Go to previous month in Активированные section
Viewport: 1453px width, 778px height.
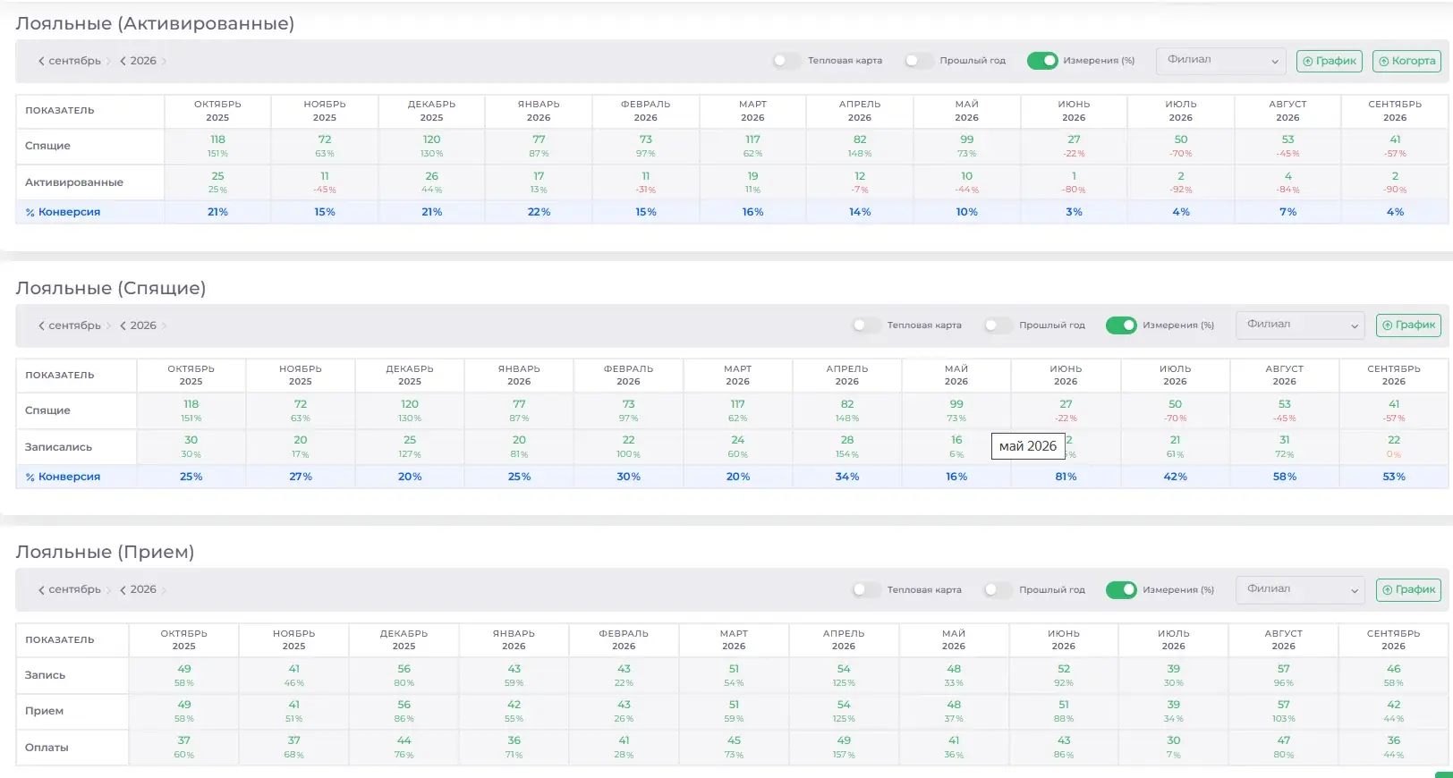[41, 61]
